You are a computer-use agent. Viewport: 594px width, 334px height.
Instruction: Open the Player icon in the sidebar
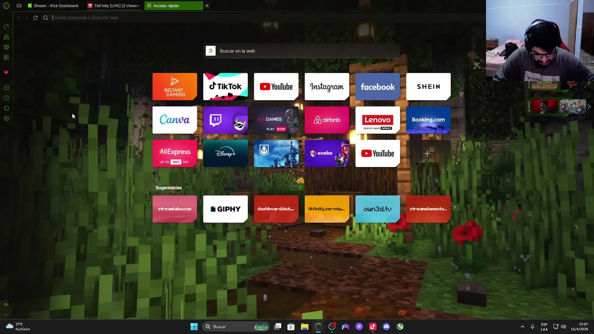pos(6,88)
